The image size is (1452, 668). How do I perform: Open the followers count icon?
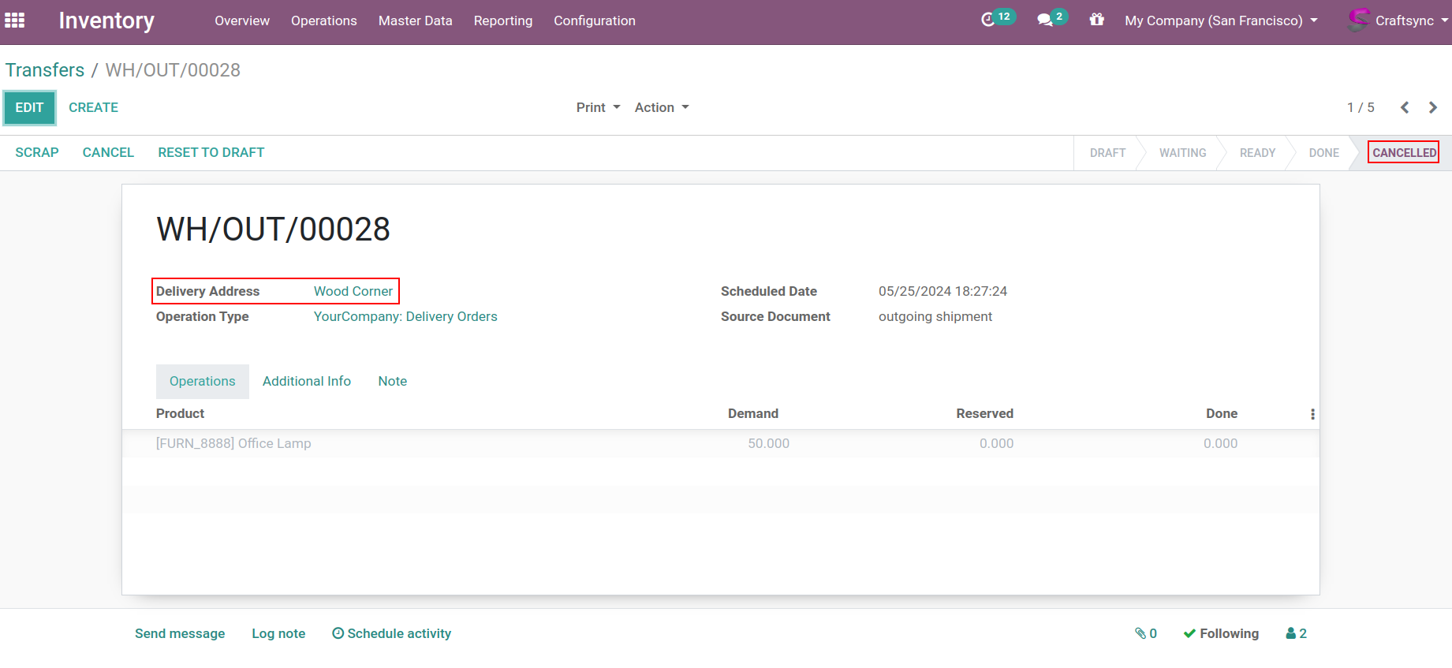pyautogui.click(x=1296, y=633)
